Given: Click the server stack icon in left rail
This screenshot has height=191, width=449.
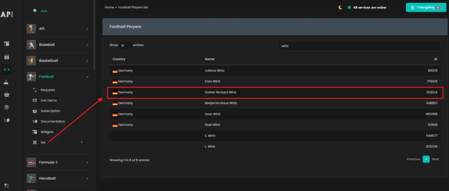Looking at the screenshot, I should [7, 57].
